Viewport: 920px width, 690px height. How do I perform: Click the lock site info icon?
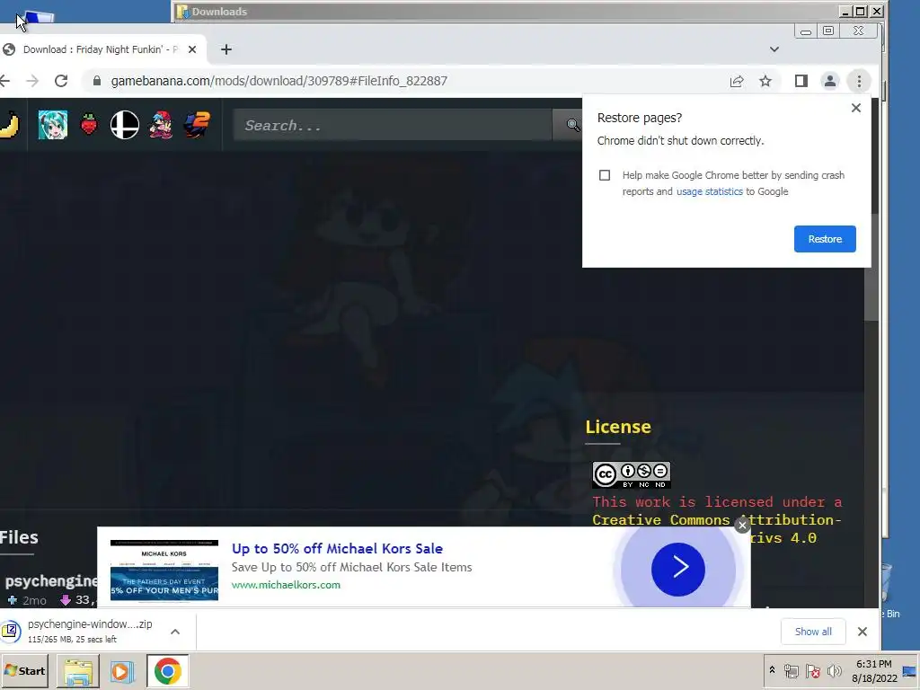pos(97,81)
